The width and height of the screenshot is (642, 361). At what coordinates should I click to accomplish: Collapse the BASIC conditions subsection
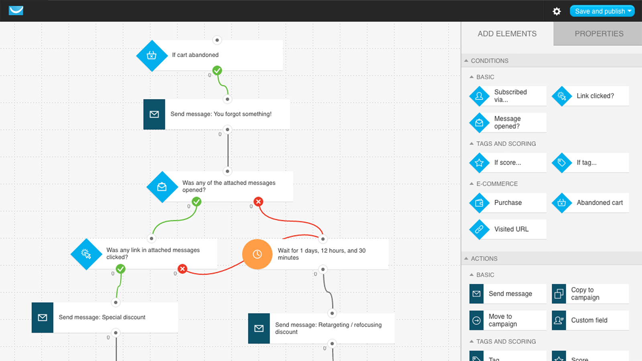coord(472,77)
